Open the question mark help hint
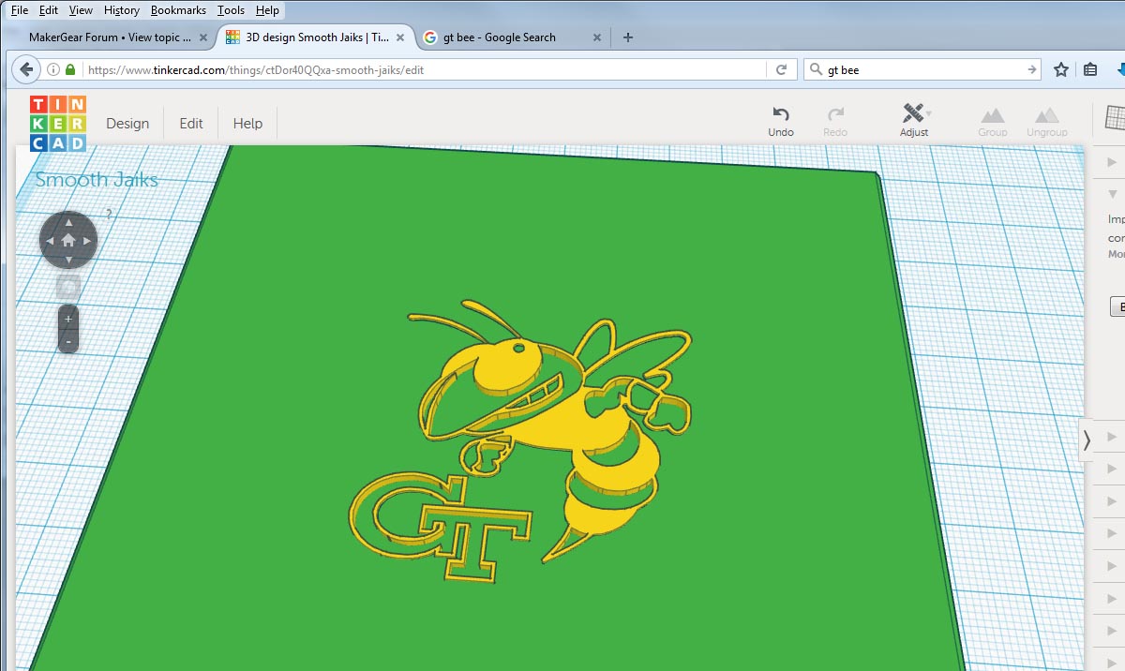1125x671 pixels. pyautogui.click(x=109, y=215)
